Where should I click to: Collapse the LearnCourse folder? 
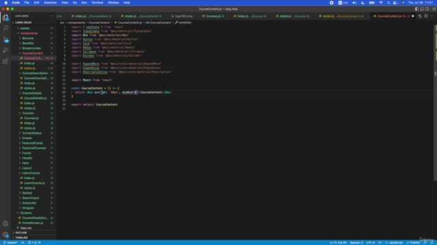click(31, 173)
